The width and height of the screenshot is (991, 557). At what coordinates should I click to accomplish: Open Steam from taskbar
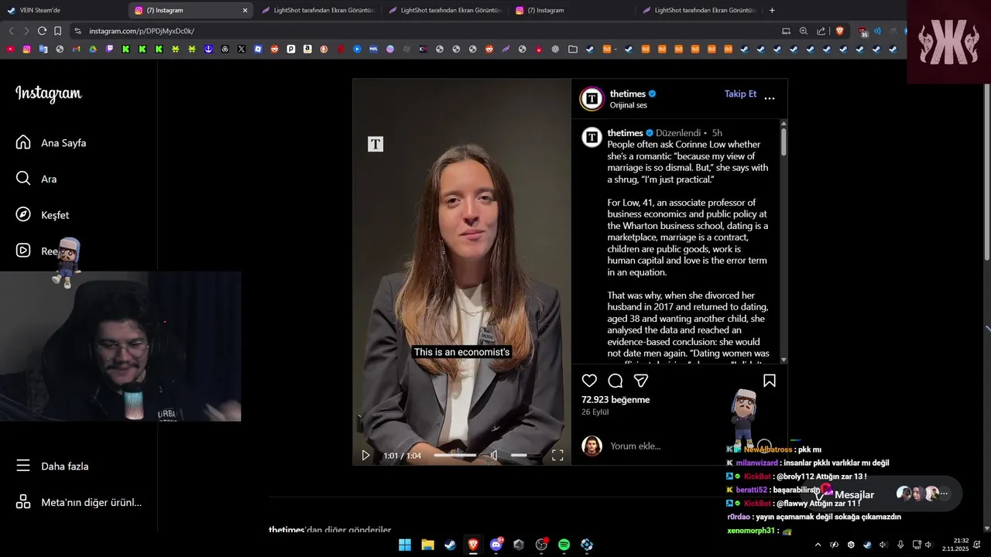click(450, 545)
